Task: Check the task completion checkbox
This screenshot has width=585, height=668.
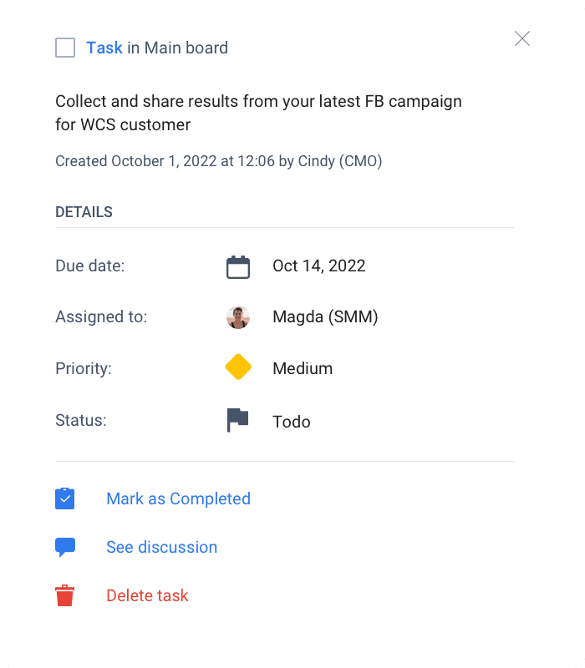Action: point(65,48)
